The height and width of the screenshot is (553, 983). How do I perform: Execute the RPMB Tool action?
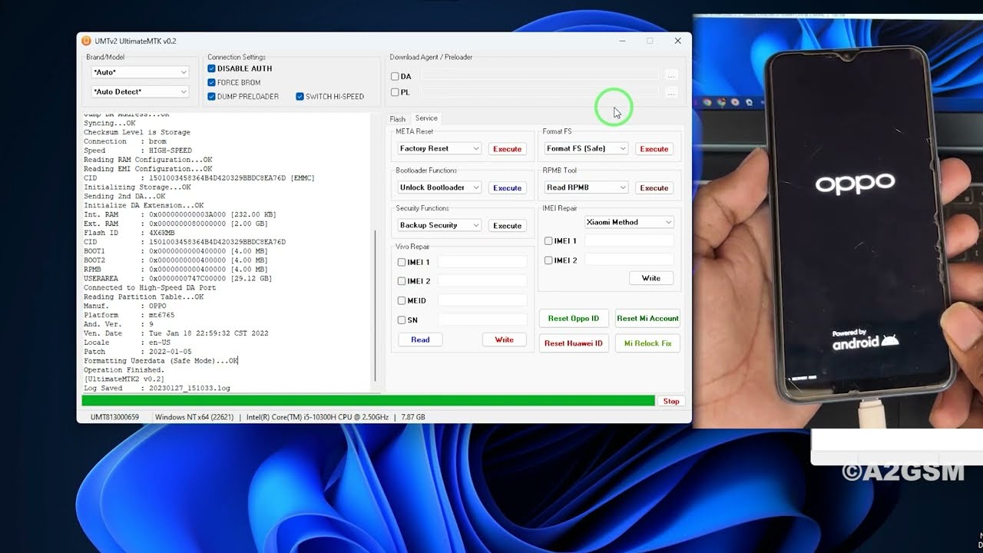click(654, 187)
